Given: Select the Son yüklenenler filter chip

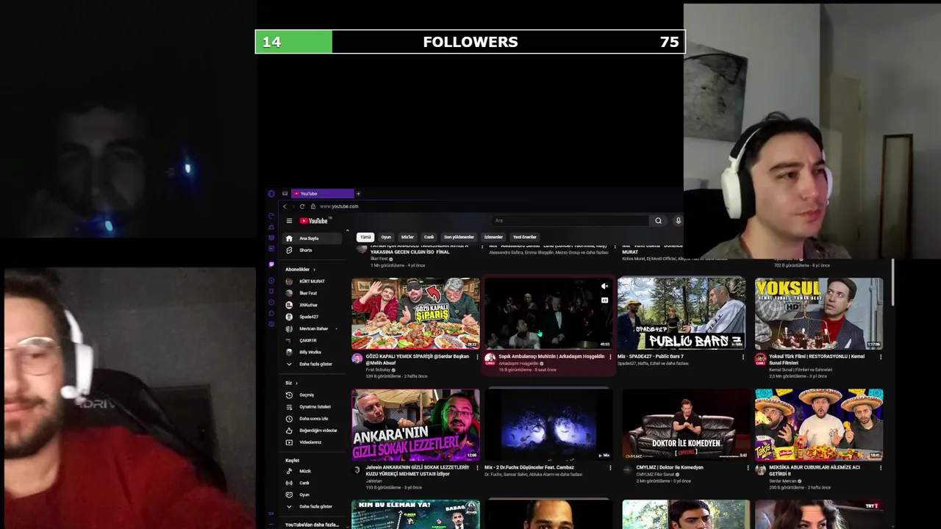Looking at the screenshot, I should pos(459,237).
